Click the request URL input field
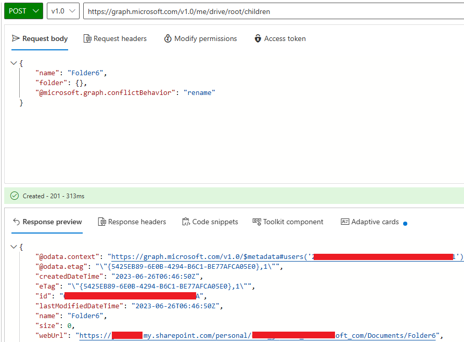The width and height of the screenshot is (464, 342). point(274,11)
